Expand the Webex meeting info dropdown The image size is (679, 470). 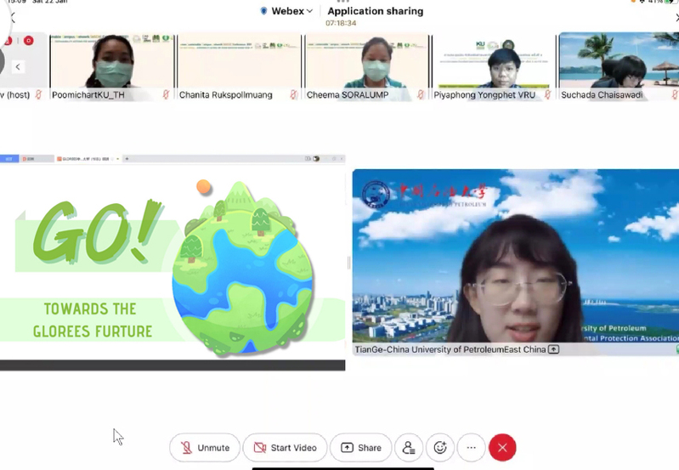pos(309,11)
